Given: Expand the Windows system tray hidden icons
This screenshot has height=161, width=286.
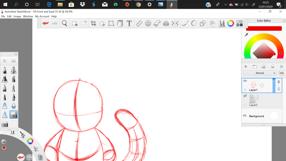Looking at the screenshot, I should pyautogui.click(x=225, y=4).
